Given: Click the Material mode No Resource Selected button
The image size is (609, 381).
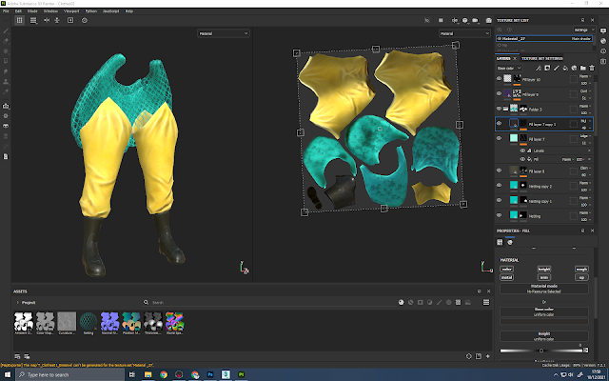Looking at the screenshot, I should (x=543, y=289).
